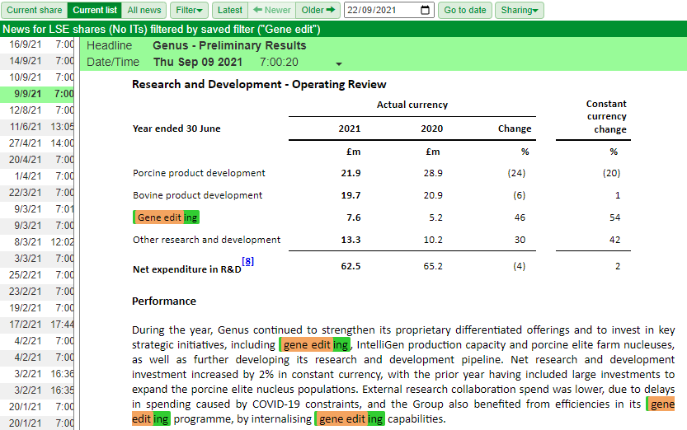Select news row 9/3/21 7:01
Viewport: 687px width, 430px height.
[37, 209]
